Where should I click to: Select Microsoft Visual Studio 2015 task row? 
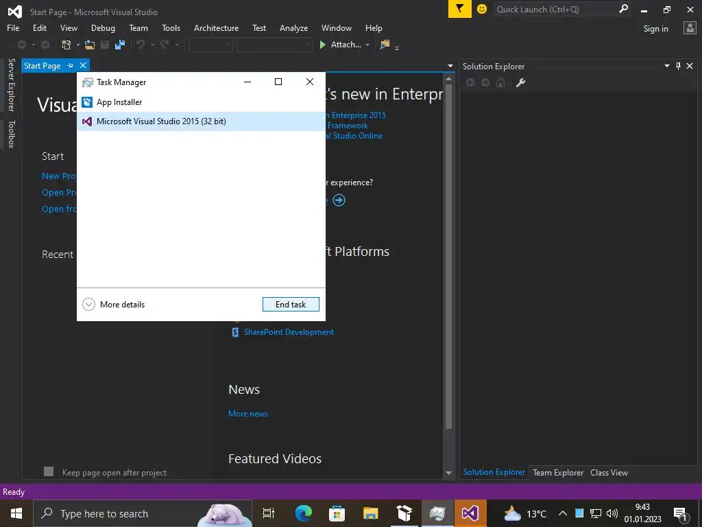(201, 121)
